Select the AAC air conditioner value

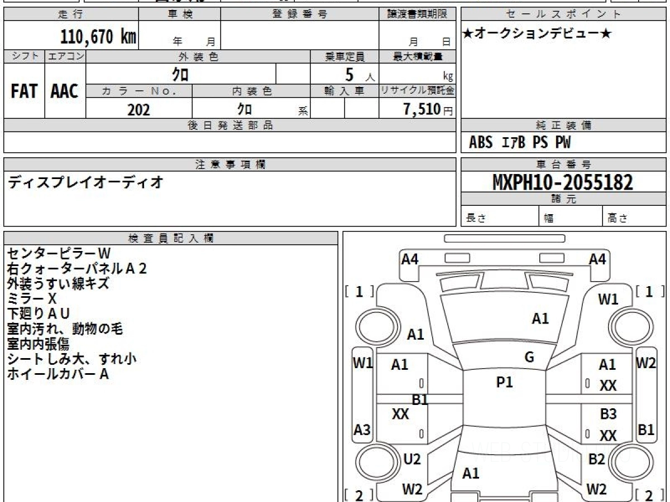(65, 91)
